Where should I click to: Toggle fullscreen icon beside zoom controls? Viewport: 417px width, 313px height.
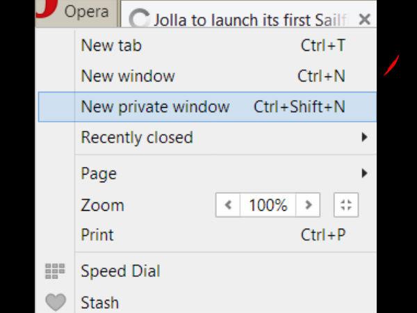pyautogui.click(x=346, y=205)
